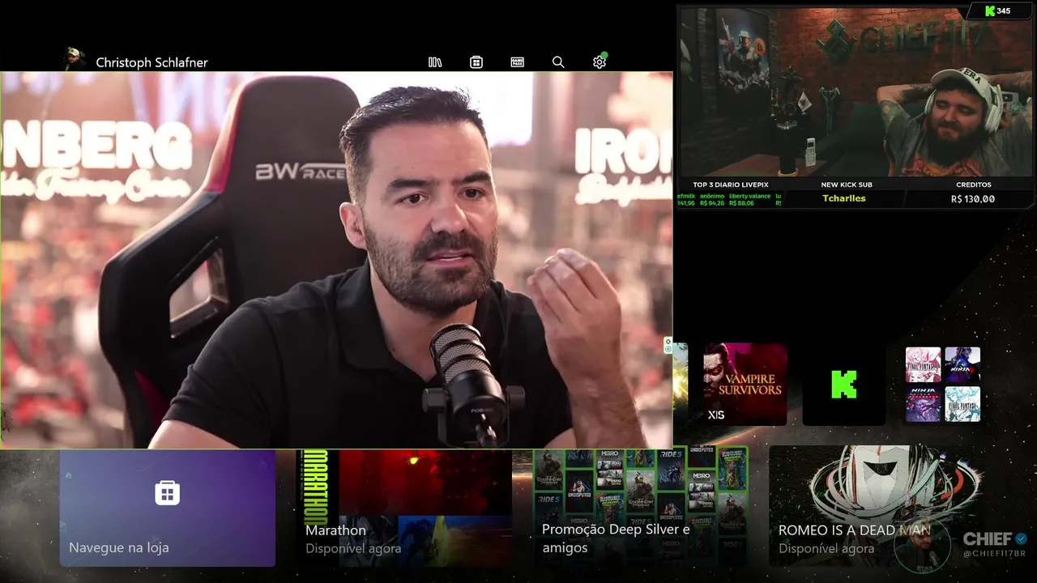Click the CREDITOS value R$ 130,00
Screen dimensions: 1037x583
pyautogui.click(x=973, y=198)
